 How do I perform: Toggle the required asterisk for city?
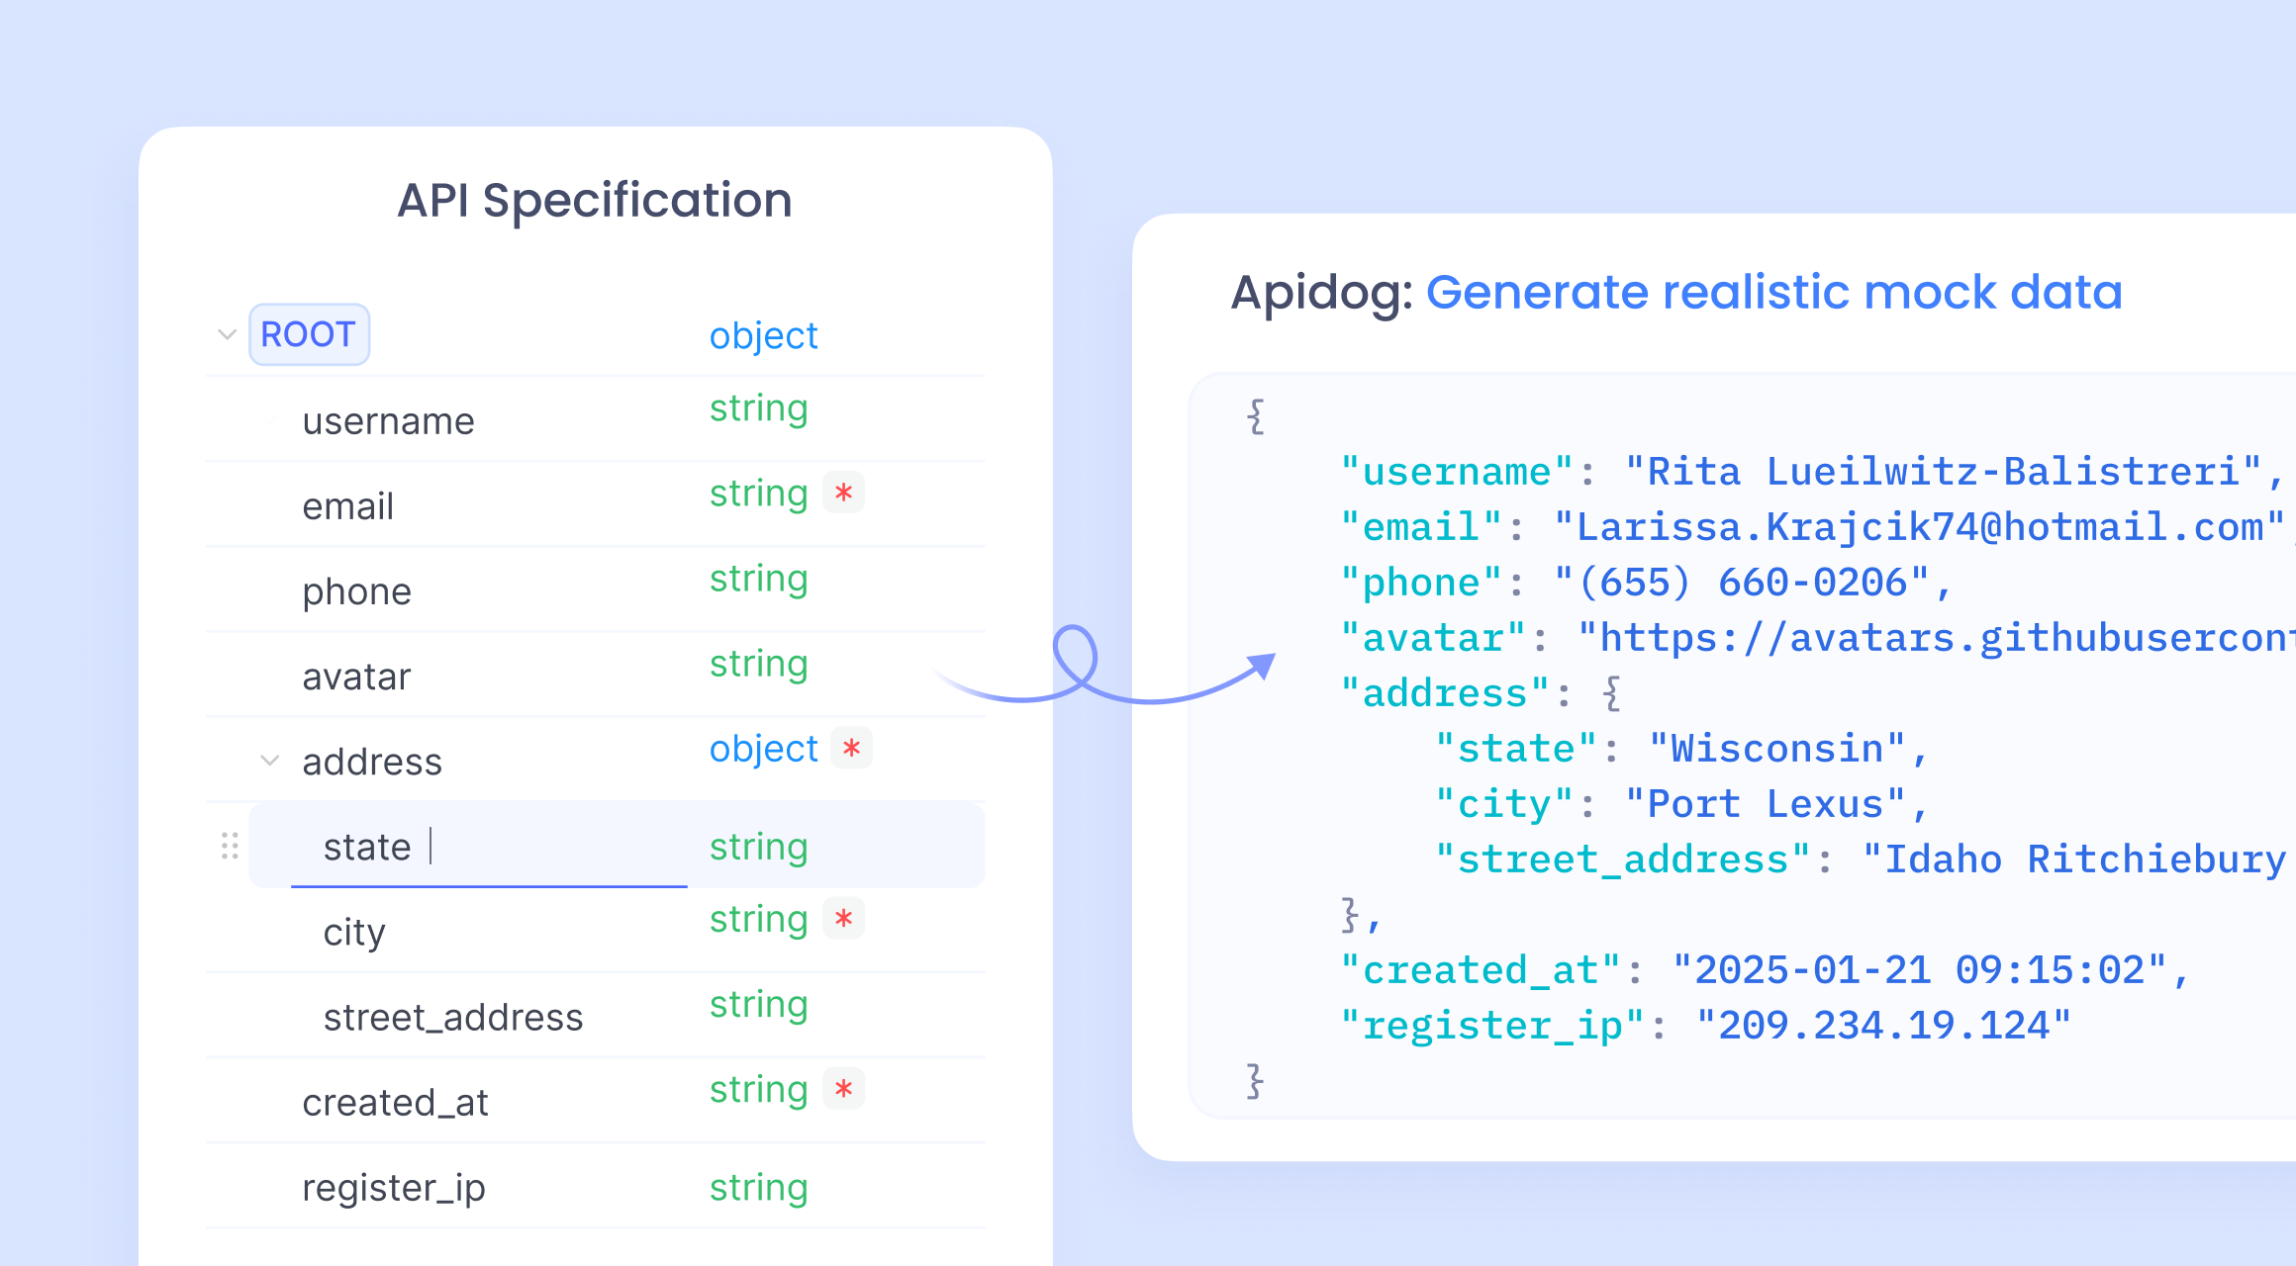(x=843, y=919)
